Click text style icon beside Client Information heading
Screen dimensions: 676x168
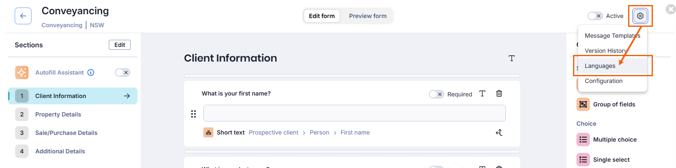tap(511, 58)
